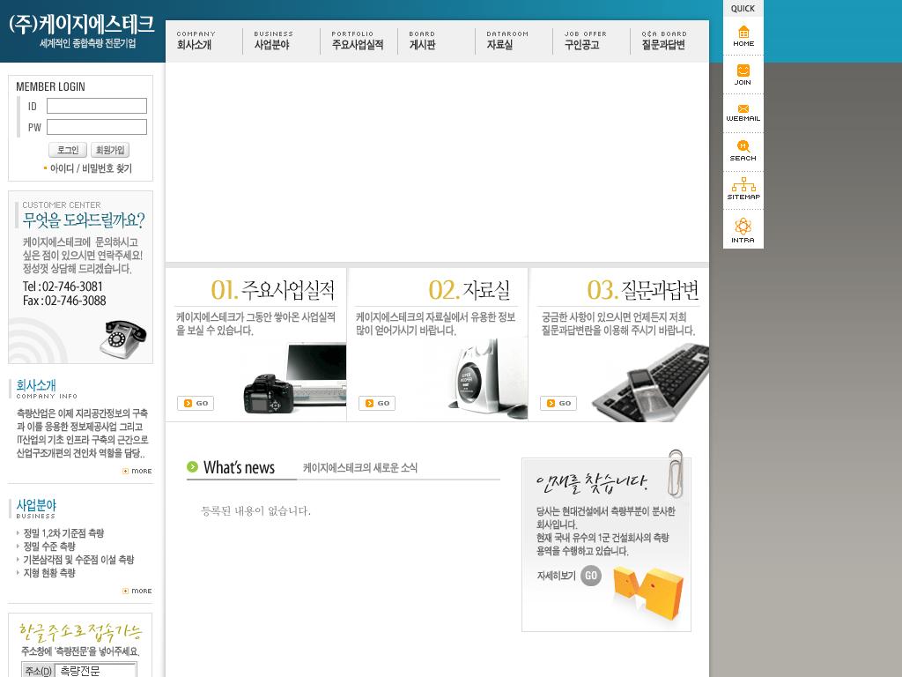Open the WEBMAIL envelope icon
The image size is (902, 677).
click(x=743, y=112)
